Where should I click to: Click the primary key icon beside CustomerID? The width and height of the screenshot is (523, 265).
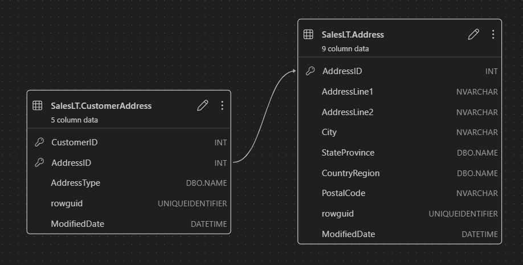[39, 142]
